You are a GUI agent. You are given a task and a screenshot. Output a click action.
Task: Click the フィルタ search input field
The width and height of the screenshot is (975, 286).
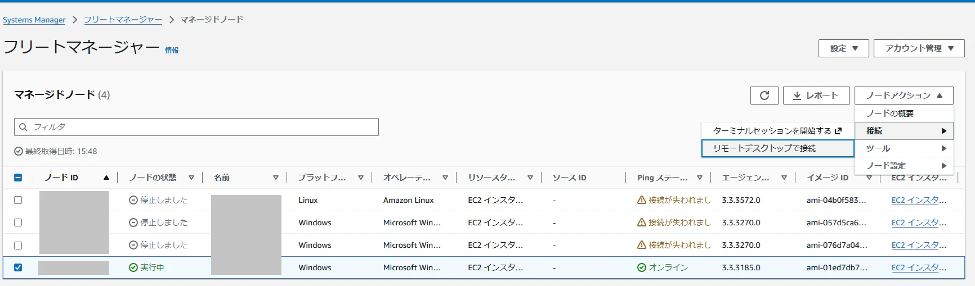pyautogui.click(x=196, y=127)
